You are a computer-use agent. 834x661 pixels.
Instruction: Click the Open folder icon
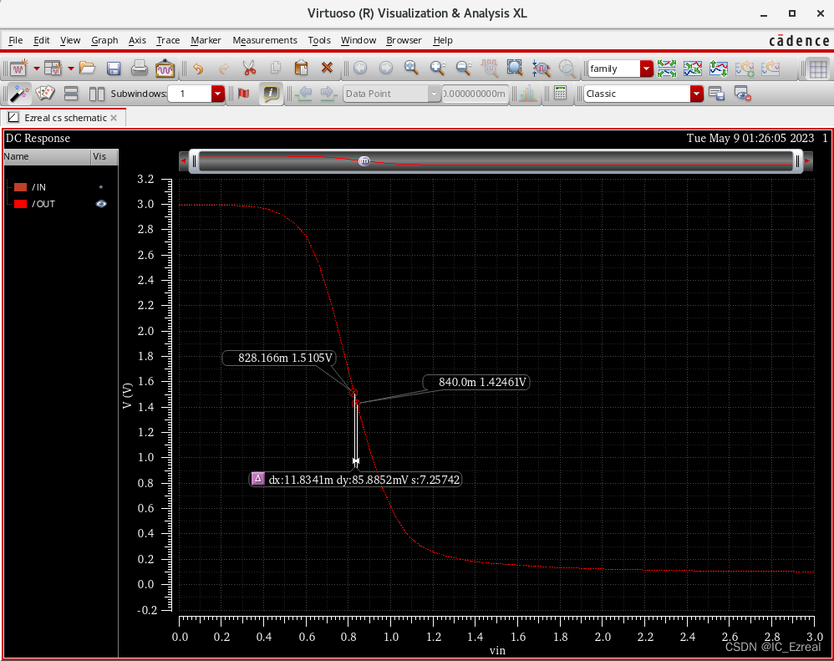pyautogui.click(x=88, y=69)
